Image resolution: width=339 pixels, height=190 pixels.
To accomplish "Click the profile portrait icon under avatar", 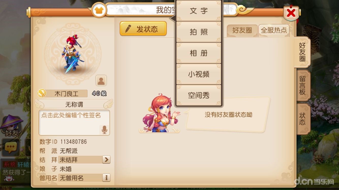I will click(x=101, y=81).
